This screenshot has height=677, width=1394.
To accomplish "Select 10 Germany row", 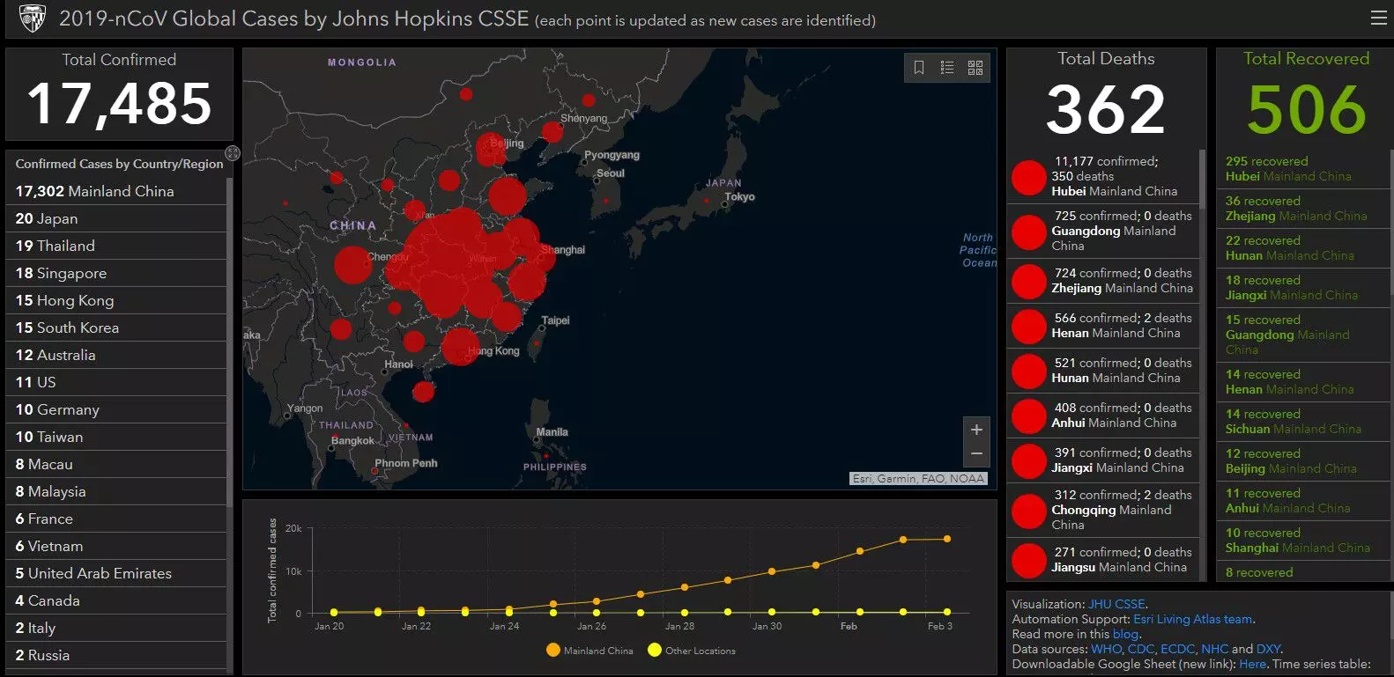I will (x=116, y=409).
